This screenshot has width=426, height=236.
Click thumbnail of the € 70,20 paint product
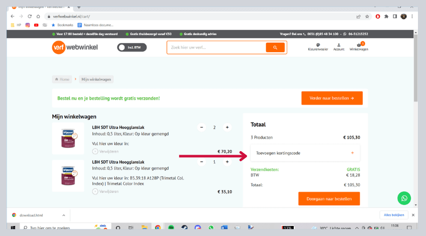click(68, 139)
